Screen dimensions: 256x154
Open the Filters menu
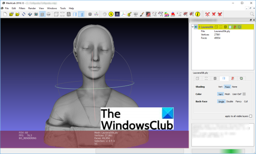(x=22, y=8)
